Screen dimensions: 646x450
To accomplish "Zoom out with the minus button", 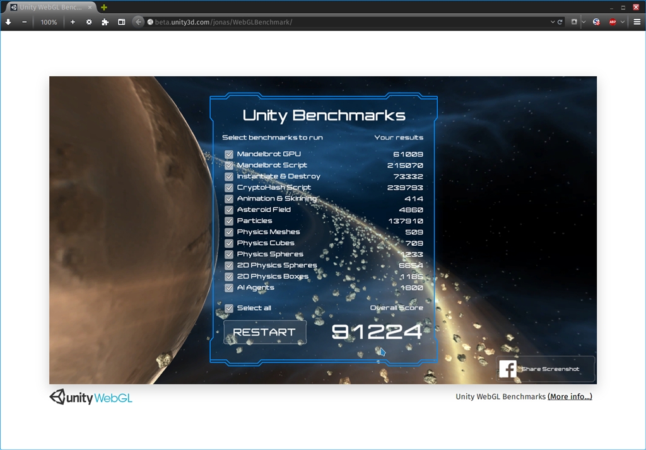I will [25, 22].
